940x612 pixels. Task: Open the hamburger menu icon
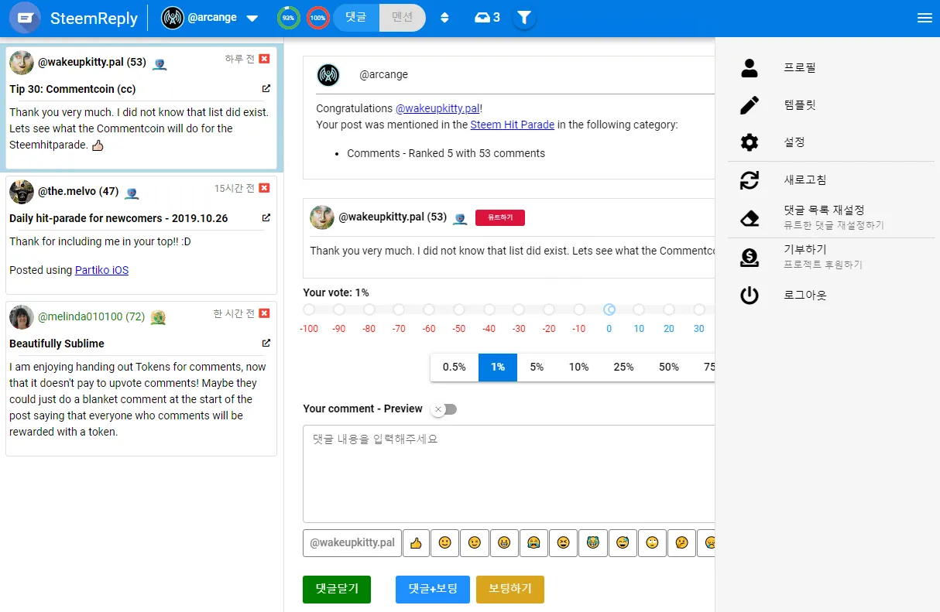925,18
